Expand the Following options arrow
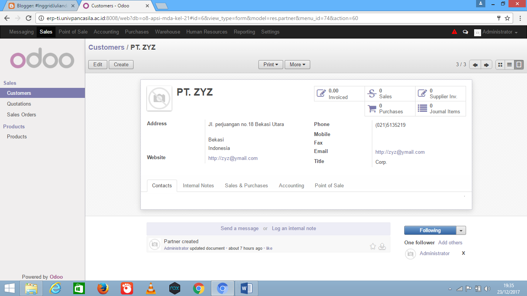 pyautogui.click(x=461, y=230)
